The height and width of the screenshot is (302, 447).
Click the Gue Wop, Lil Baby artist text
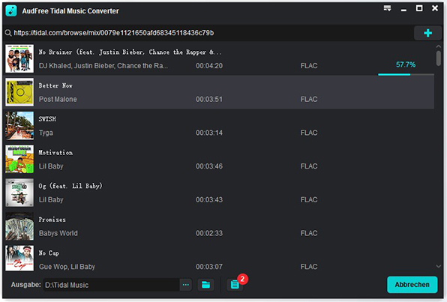pos(67,267)
